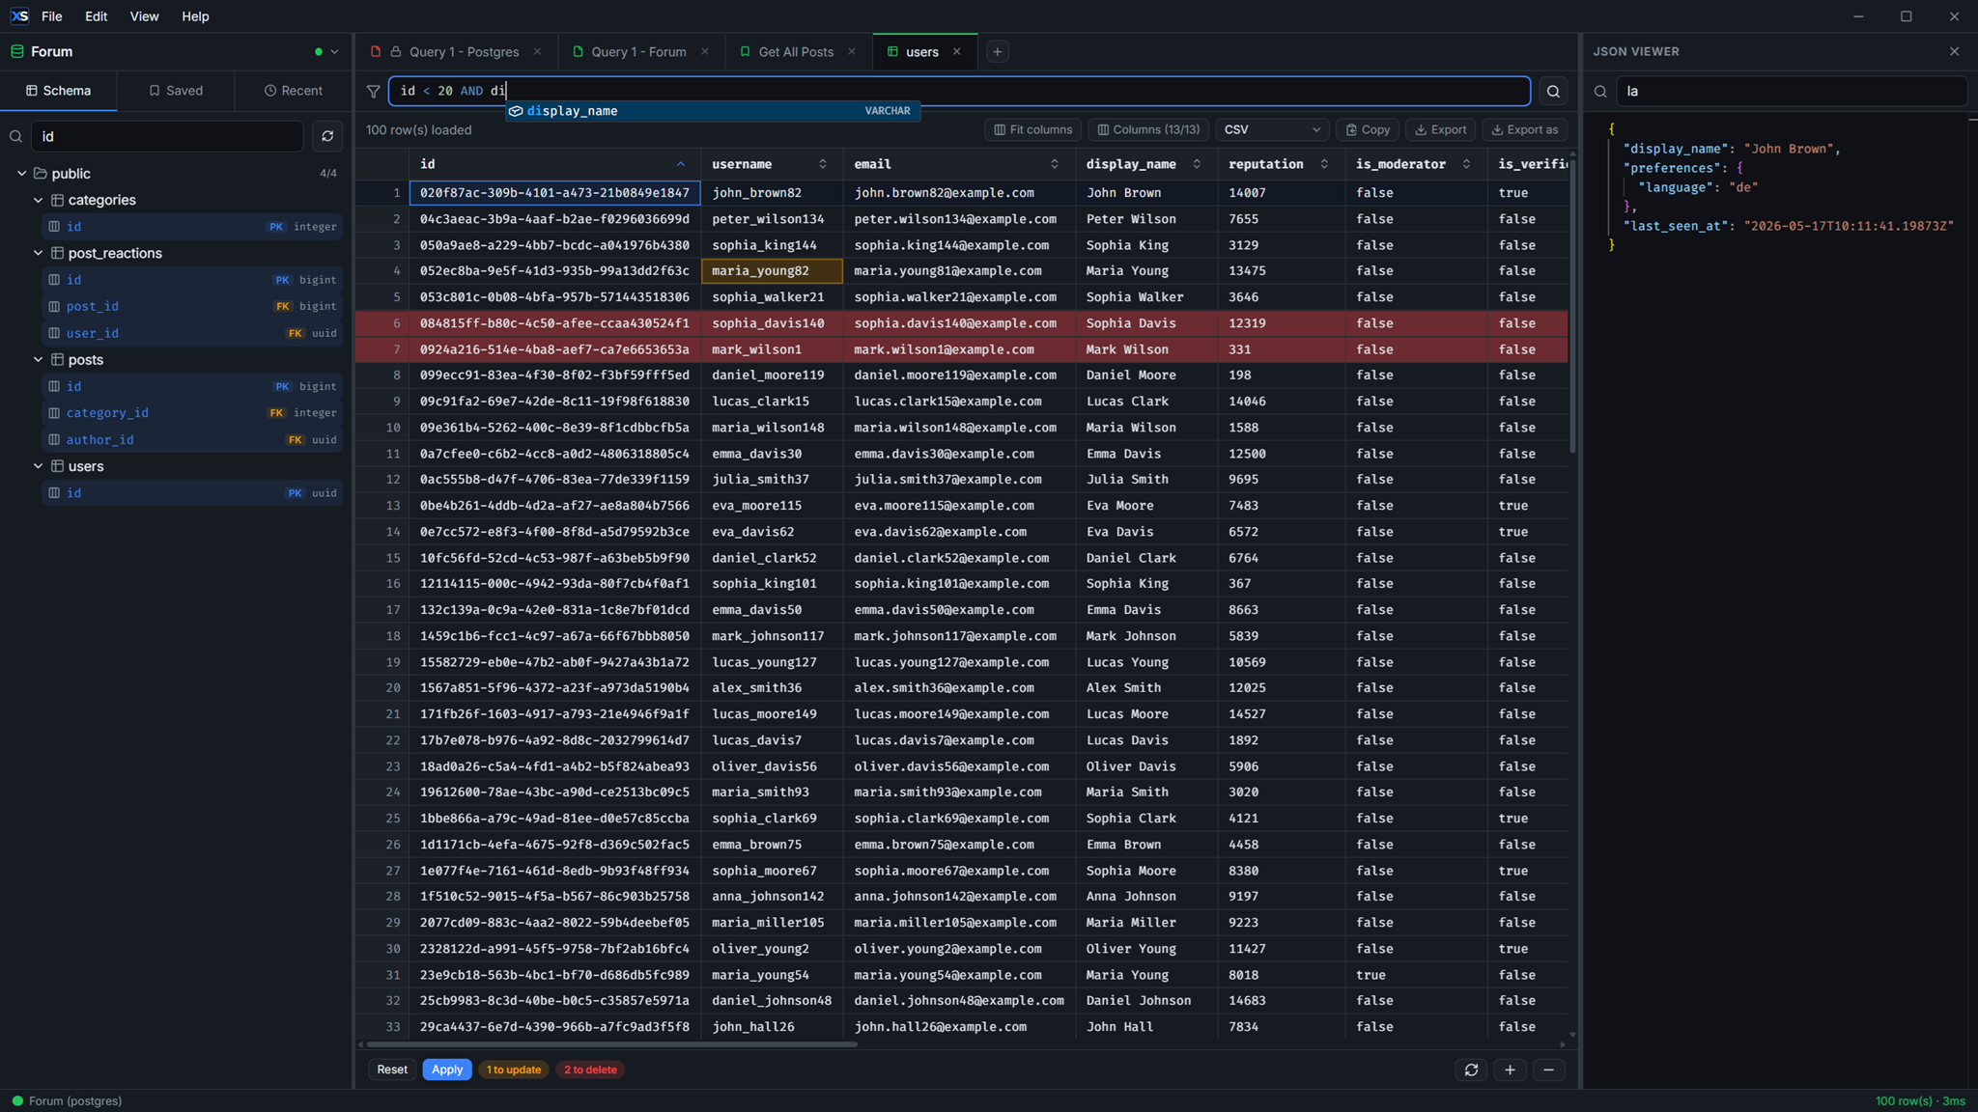Click the post_reactions table icon

pyautogui.click(x=57, y=253)
